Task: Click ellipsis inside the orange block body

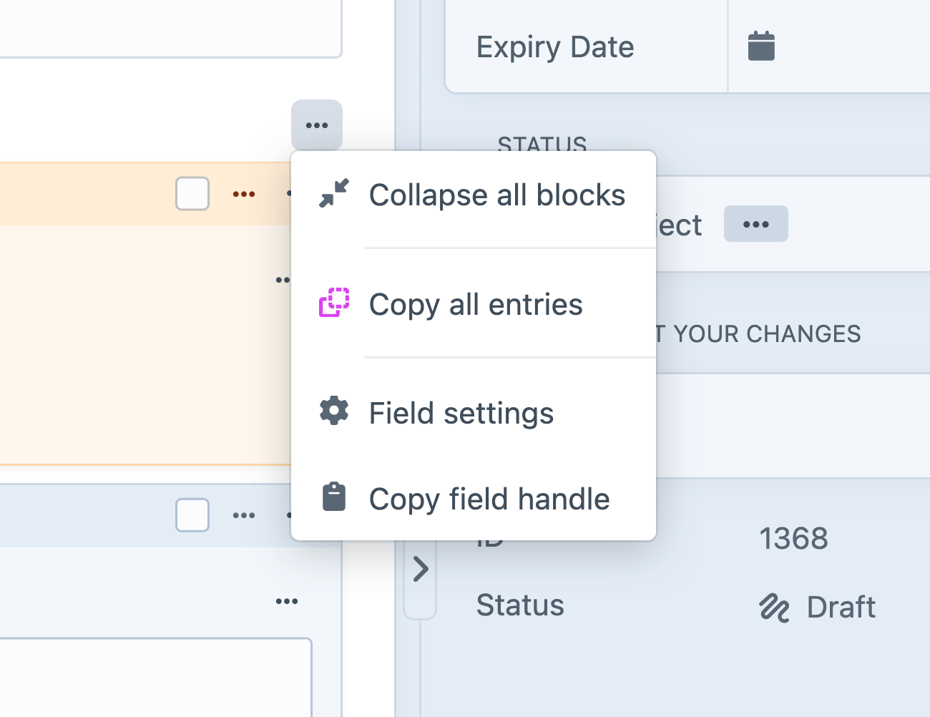Action: tap(283, 280)
